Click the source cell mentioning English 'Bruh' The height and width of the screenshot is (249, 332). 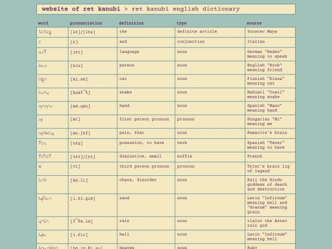coord(271,68)
